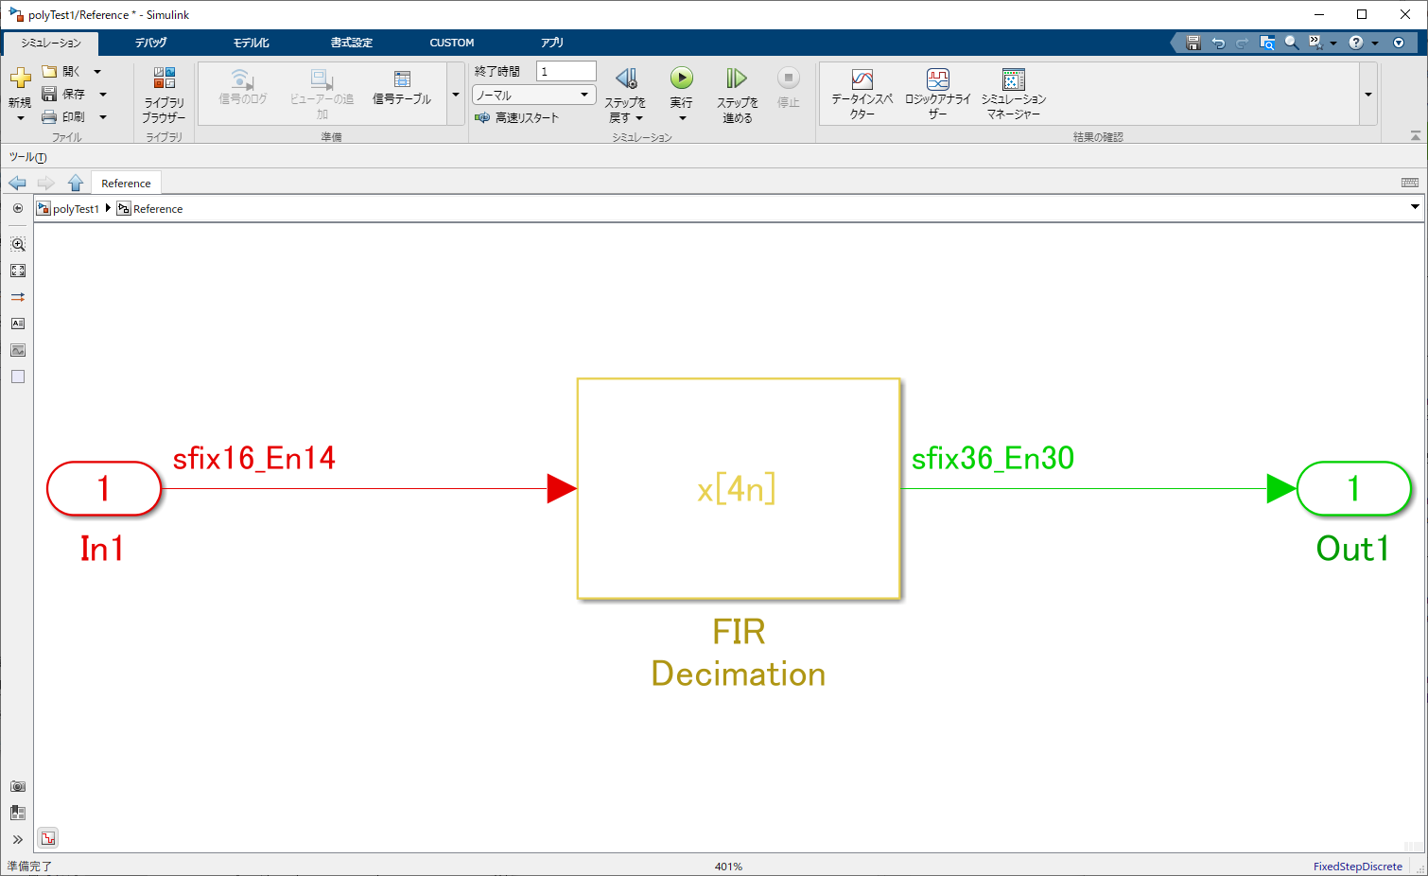This screenshot has height=876, width=1428.
Task: Toggle sample time legend arrows icon
Action: point(18,297)
